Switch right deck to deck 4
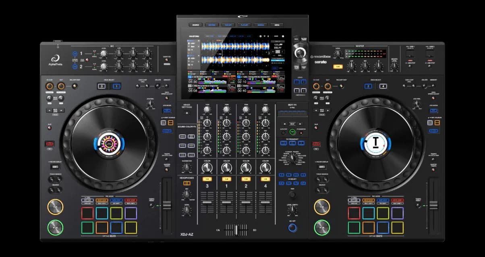Screen dimensions: 485x257 point(383,86)
